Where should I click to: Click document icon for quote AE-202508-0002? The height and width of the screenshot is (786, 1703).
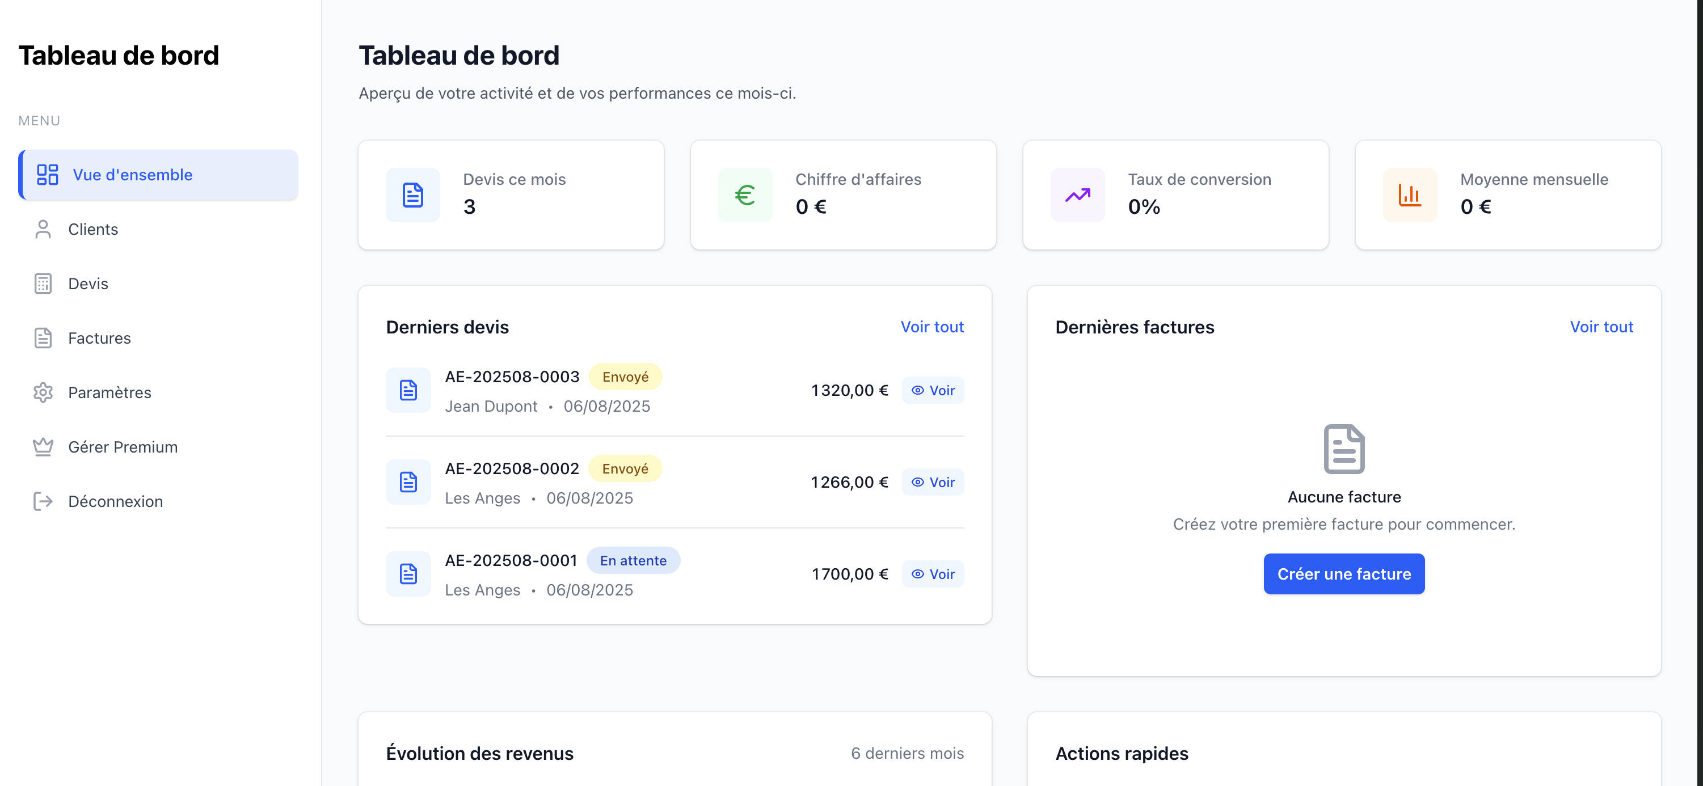tap(408, 482)
